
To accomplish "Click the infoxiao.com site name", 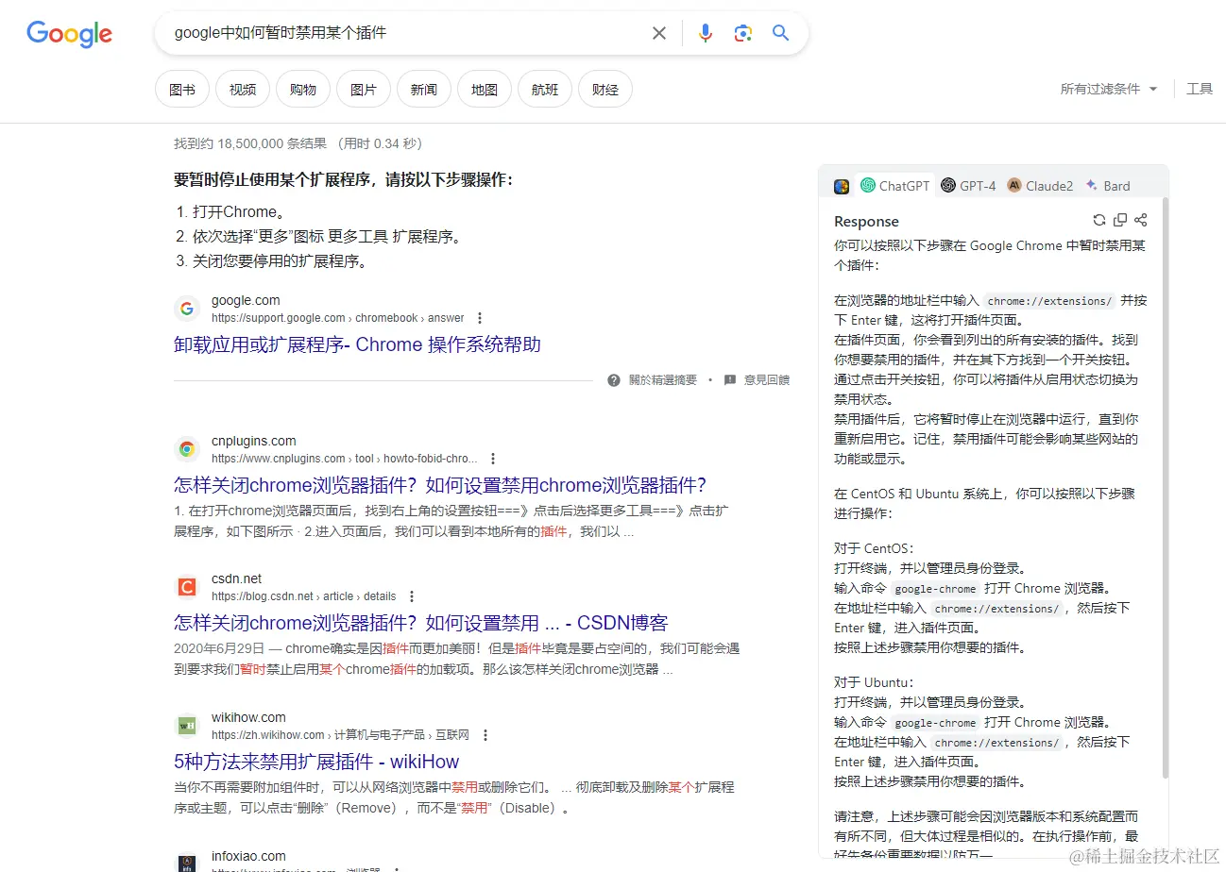I will pyautogui.click(x=248, y=856).
